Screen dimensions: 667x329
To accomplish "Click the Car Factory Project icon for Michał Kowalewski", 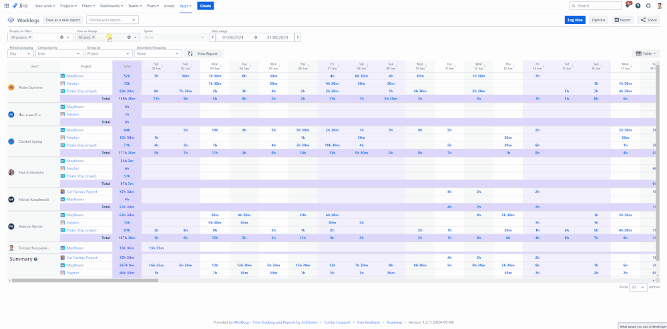I will coord(63,192).
